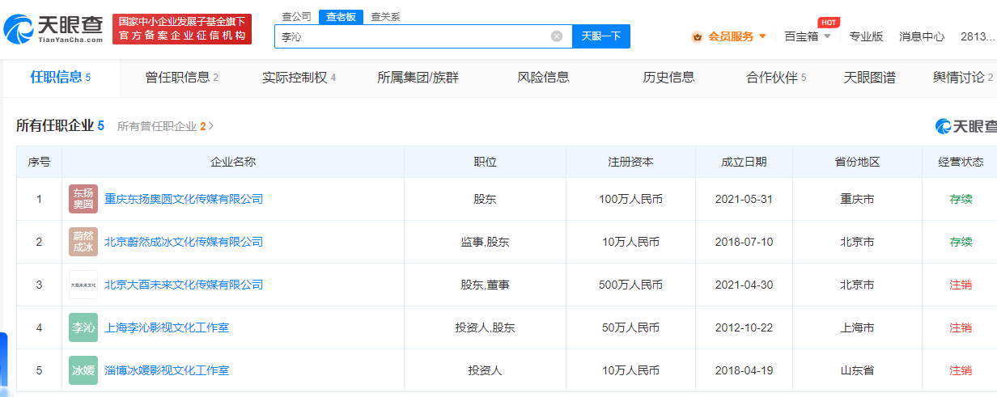Click the 序号 column header

coord(39,162)
